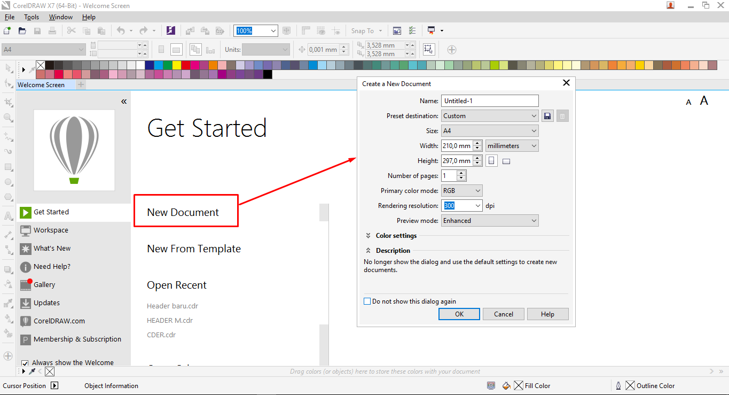Click the Outline Color pen icon
Viewport: 729px width, 395px height.
click(x=618, y=385)
